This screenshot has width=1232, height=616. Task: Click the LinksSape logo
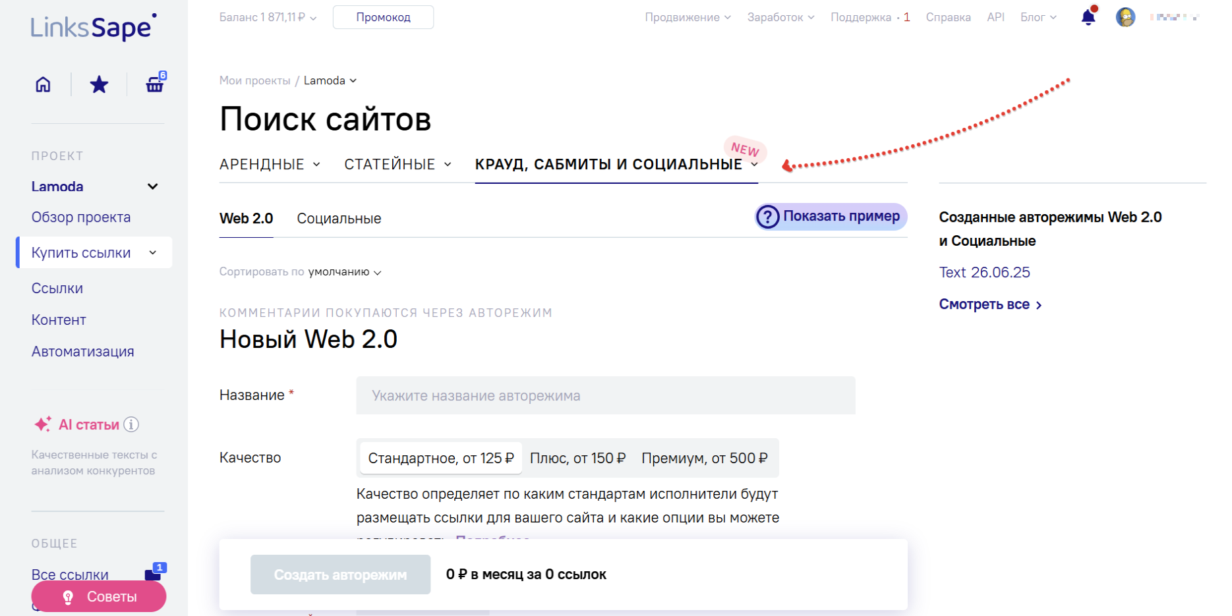93,27
